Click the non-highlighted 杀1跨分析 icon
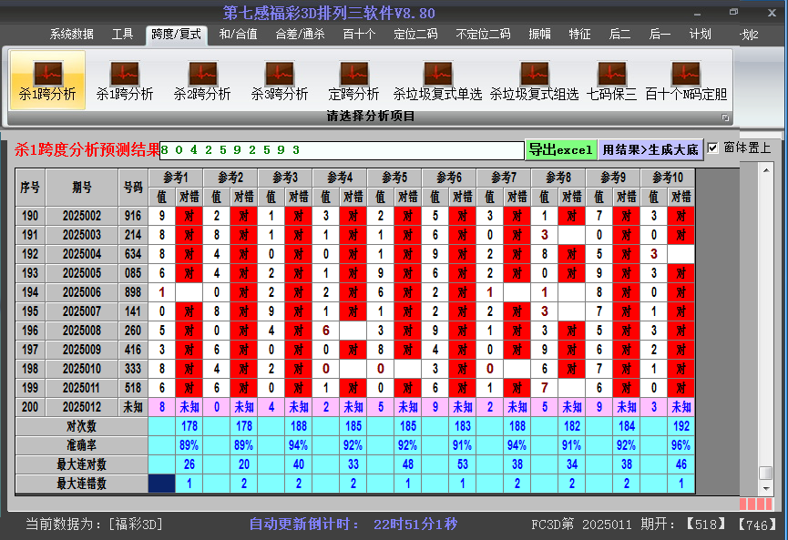The image size is (788, 540). click(x=125, y=80)
